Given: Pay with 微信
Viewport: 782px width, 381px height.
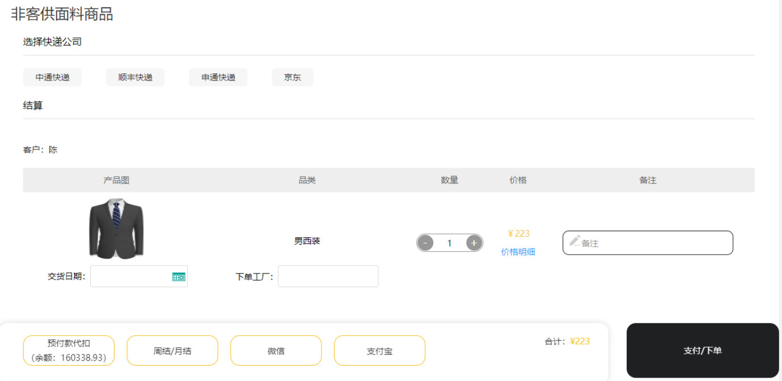Looking at the screenshot, I should click(276, 350).
